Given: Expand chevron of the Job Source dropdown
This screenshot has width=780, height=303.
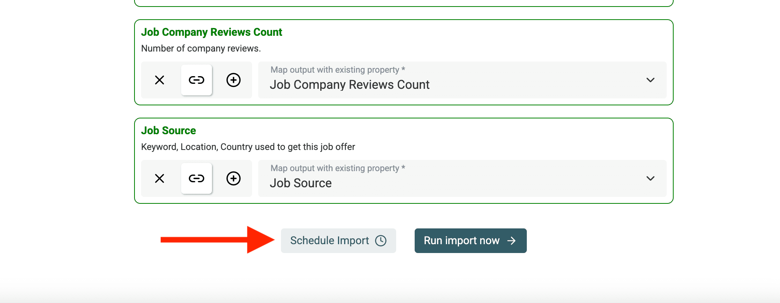Looking at the screenshot, I should coord(651,178).
